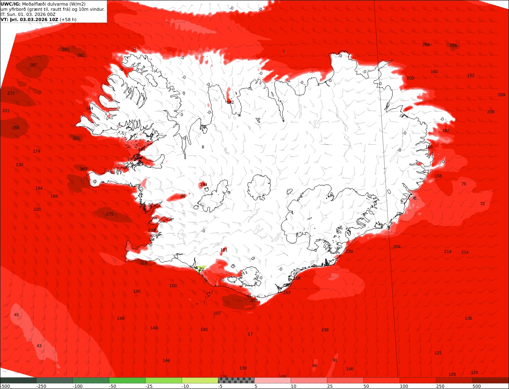
Task: Click the map value '275'
Action: [110, 214]
